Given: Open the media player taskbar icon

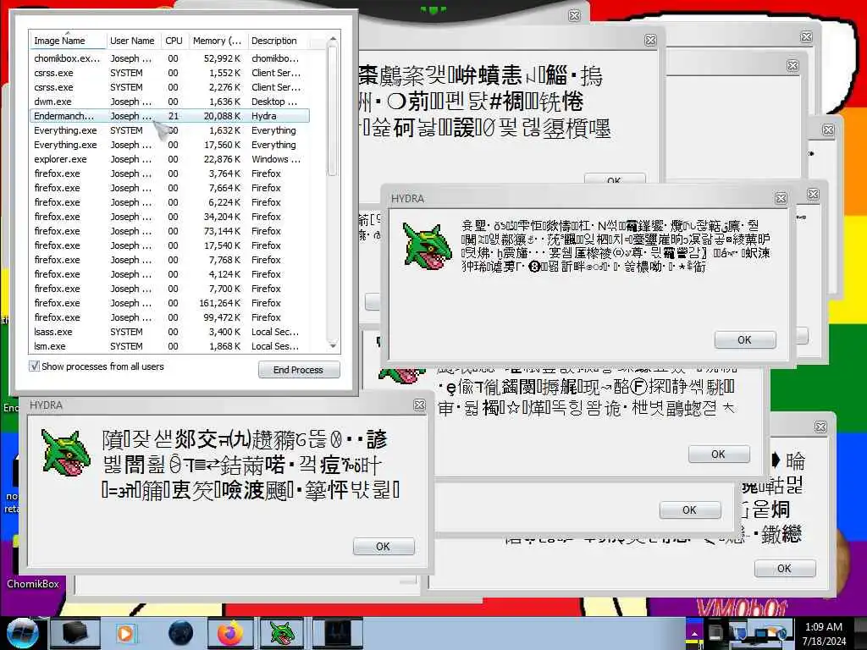Looking at the screenshot, I should 125,634.
